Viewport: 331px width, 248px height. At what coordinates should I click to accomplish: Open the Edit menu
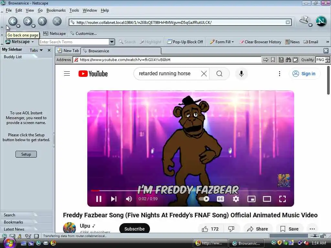click(x=18, y=10)
